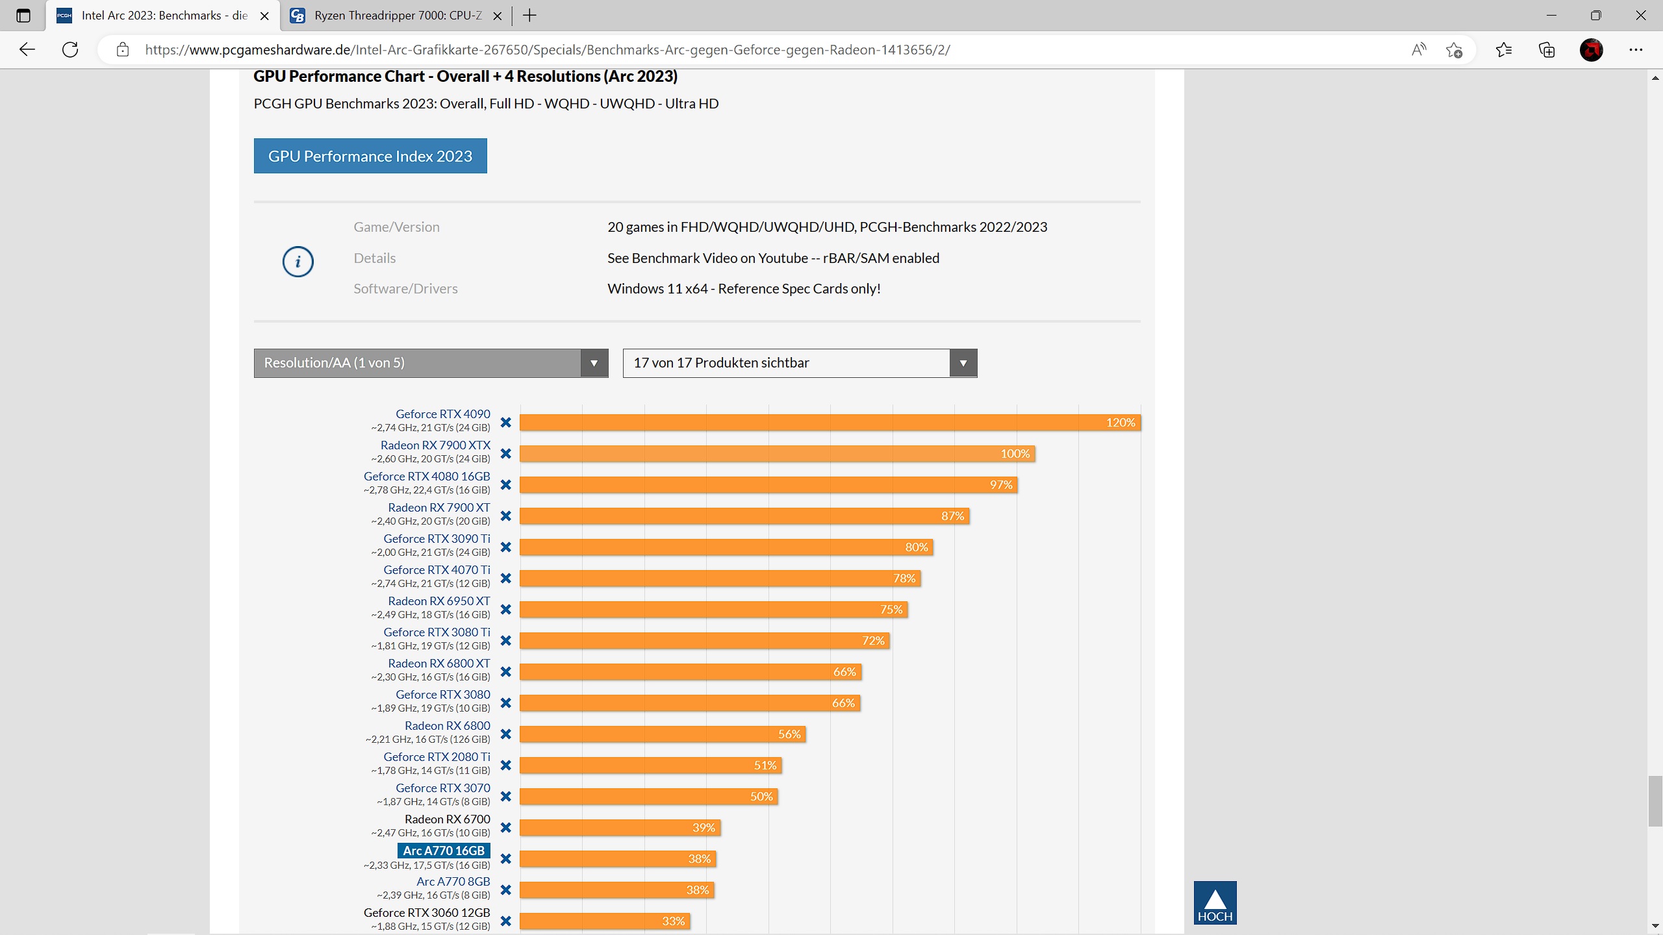Image resolution: width=1663 pixels, height=935 pixels.
Task: Open the tab actions menu icon
Action: (23, 16)
